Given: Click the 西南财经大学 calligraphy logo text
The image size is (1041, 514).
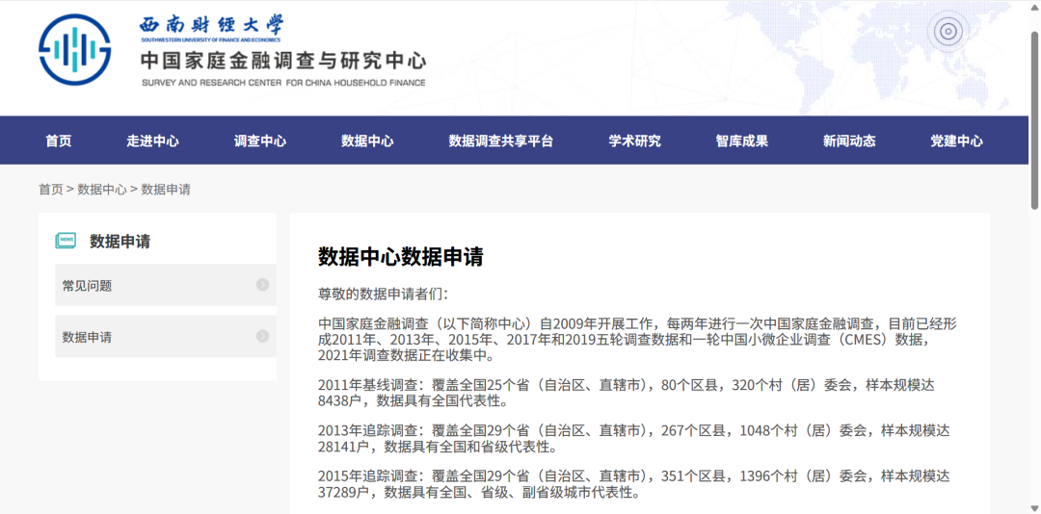Looking at the screenshot, I should click(x=211, y=26).
